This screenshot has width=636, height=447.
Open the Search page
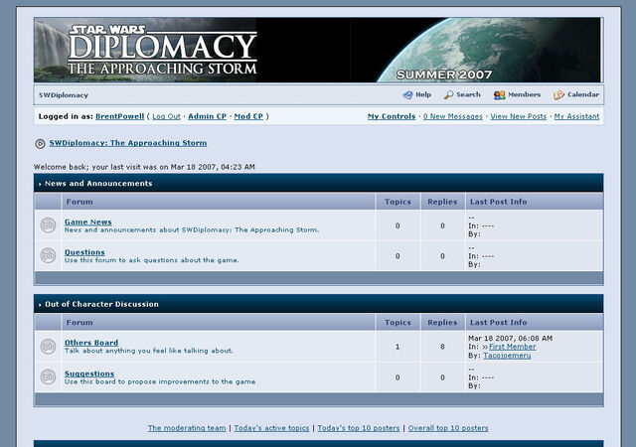click(x=468, y=94)
